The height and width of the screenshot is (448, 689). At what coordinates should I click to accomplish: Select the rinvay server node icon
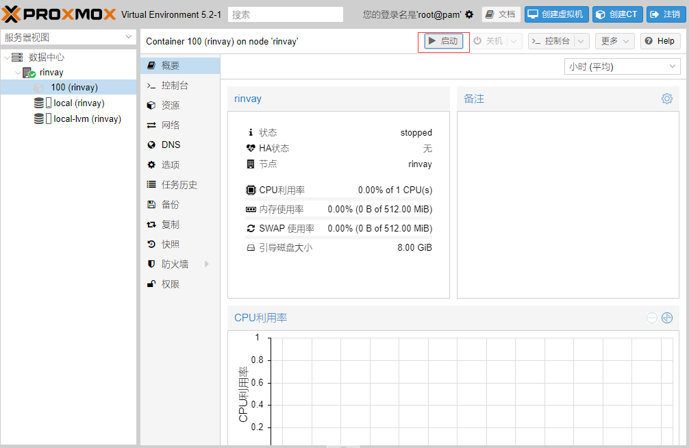29,73
